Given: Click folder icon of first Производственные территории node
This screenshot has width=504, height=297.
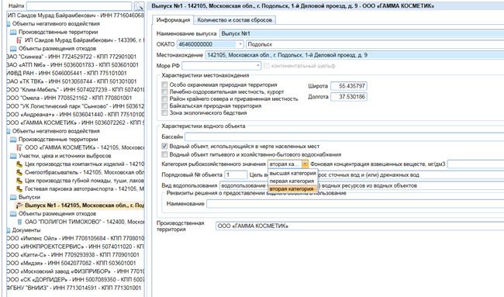Looking at the screenshot, I should tap(13, 32).
